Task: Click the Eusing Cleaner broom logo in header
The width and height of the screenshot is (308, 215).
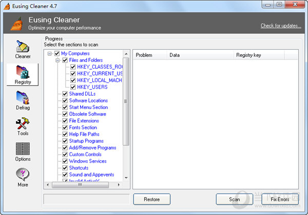Action: [x=16, y=24]
